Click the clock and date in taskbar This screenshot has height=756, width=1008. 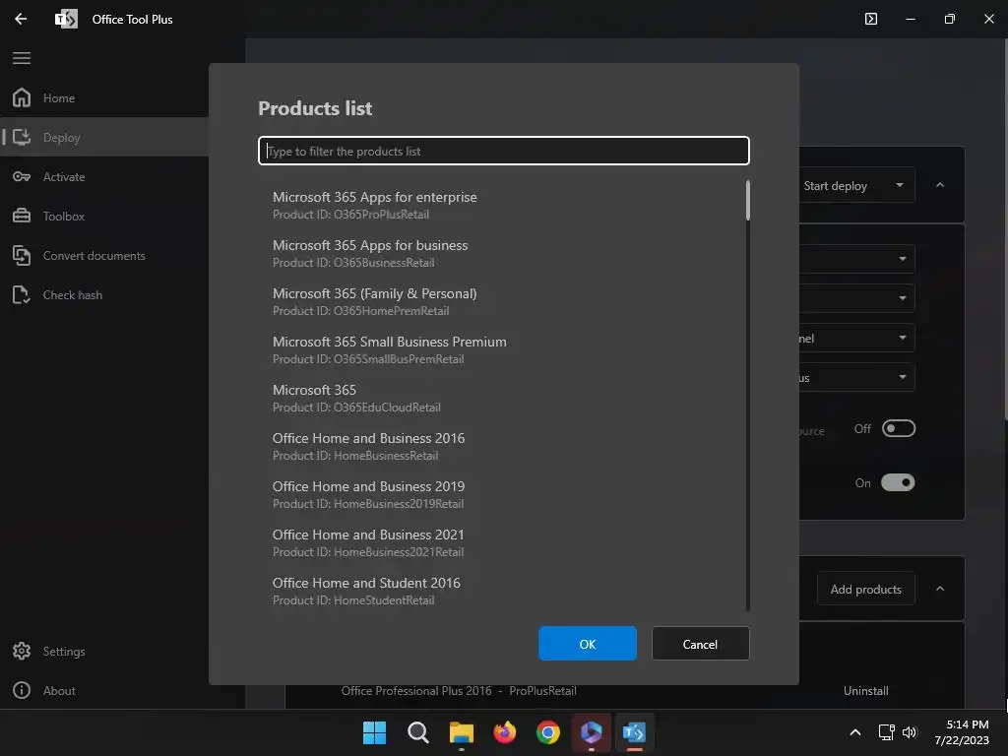(961, 732)
